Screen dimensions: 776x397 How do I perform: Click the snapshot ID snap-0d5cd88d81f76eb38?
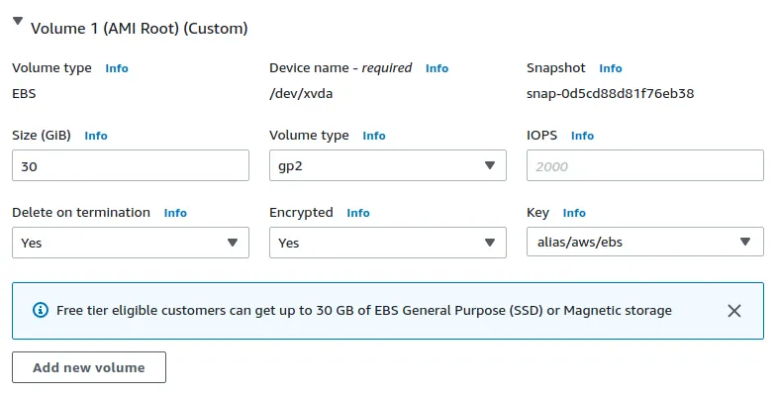(610, 95)
